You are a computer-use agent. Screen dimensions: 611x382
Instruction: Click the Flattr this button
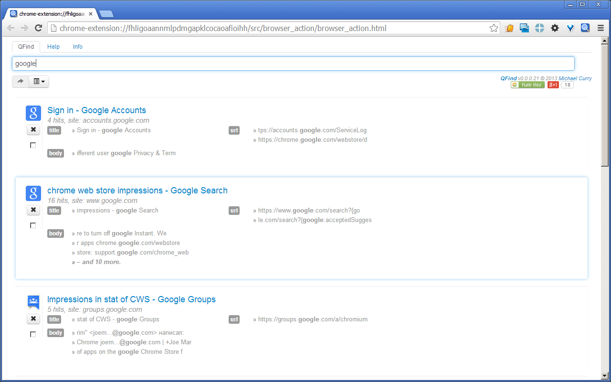[527, 85]
